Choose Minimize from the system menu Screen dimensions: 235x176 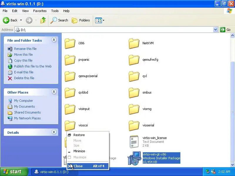88,151
